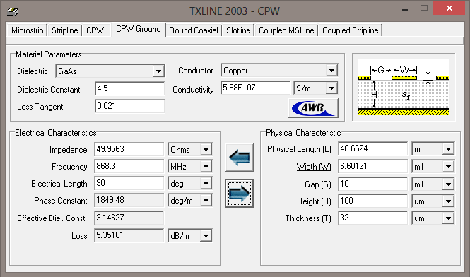Minimize the TXLINE window
The width and height of the screenshot is (470, 277).
pos(405,9)
